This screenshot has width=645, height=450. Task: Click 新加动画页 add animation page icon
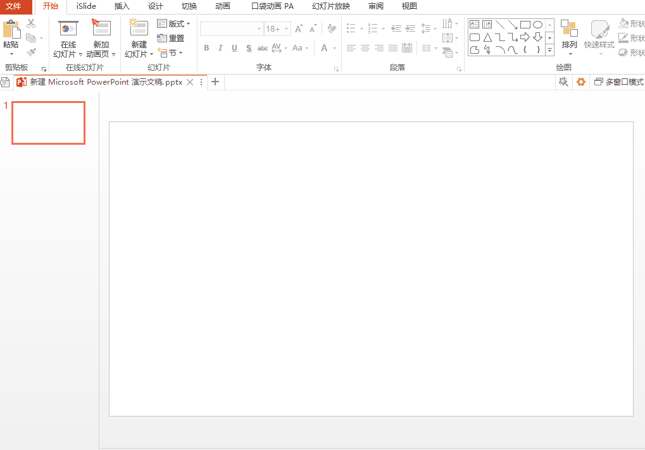[101, 28]
